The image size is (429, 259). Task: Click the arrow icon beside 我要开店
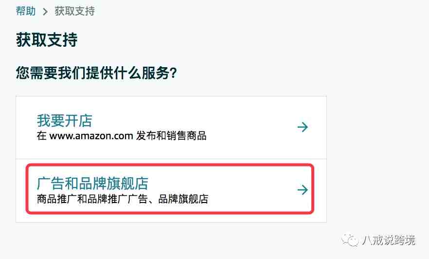303,127
